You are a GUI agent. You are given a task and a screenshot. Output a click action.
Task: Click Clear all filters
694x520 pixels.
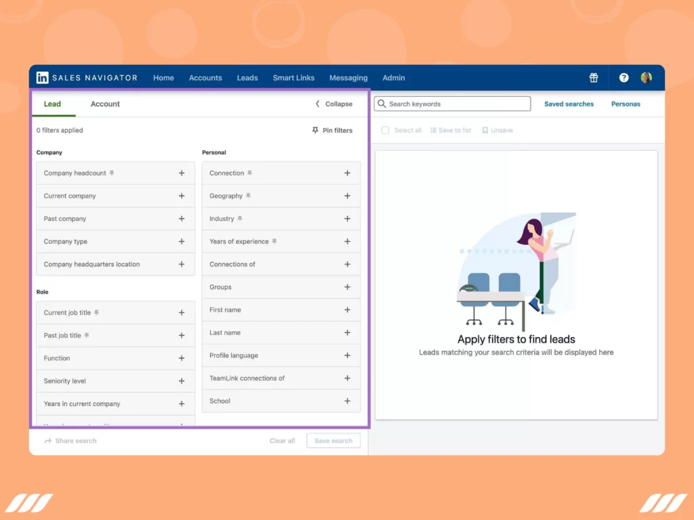[283, 441]
